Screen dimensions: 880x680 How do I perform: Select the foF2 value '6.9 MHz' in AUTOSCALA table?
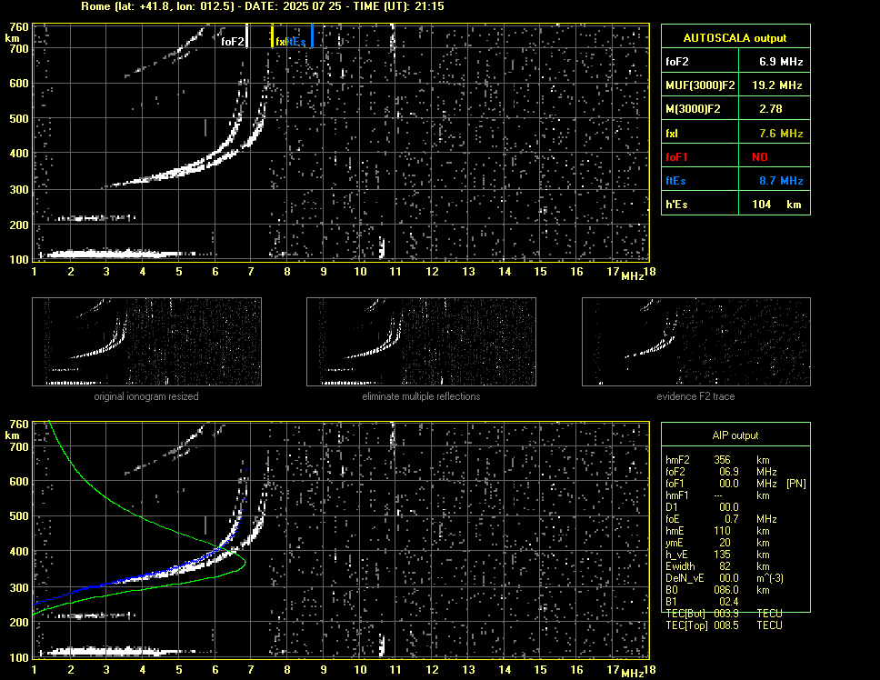[x=781, y=62]
